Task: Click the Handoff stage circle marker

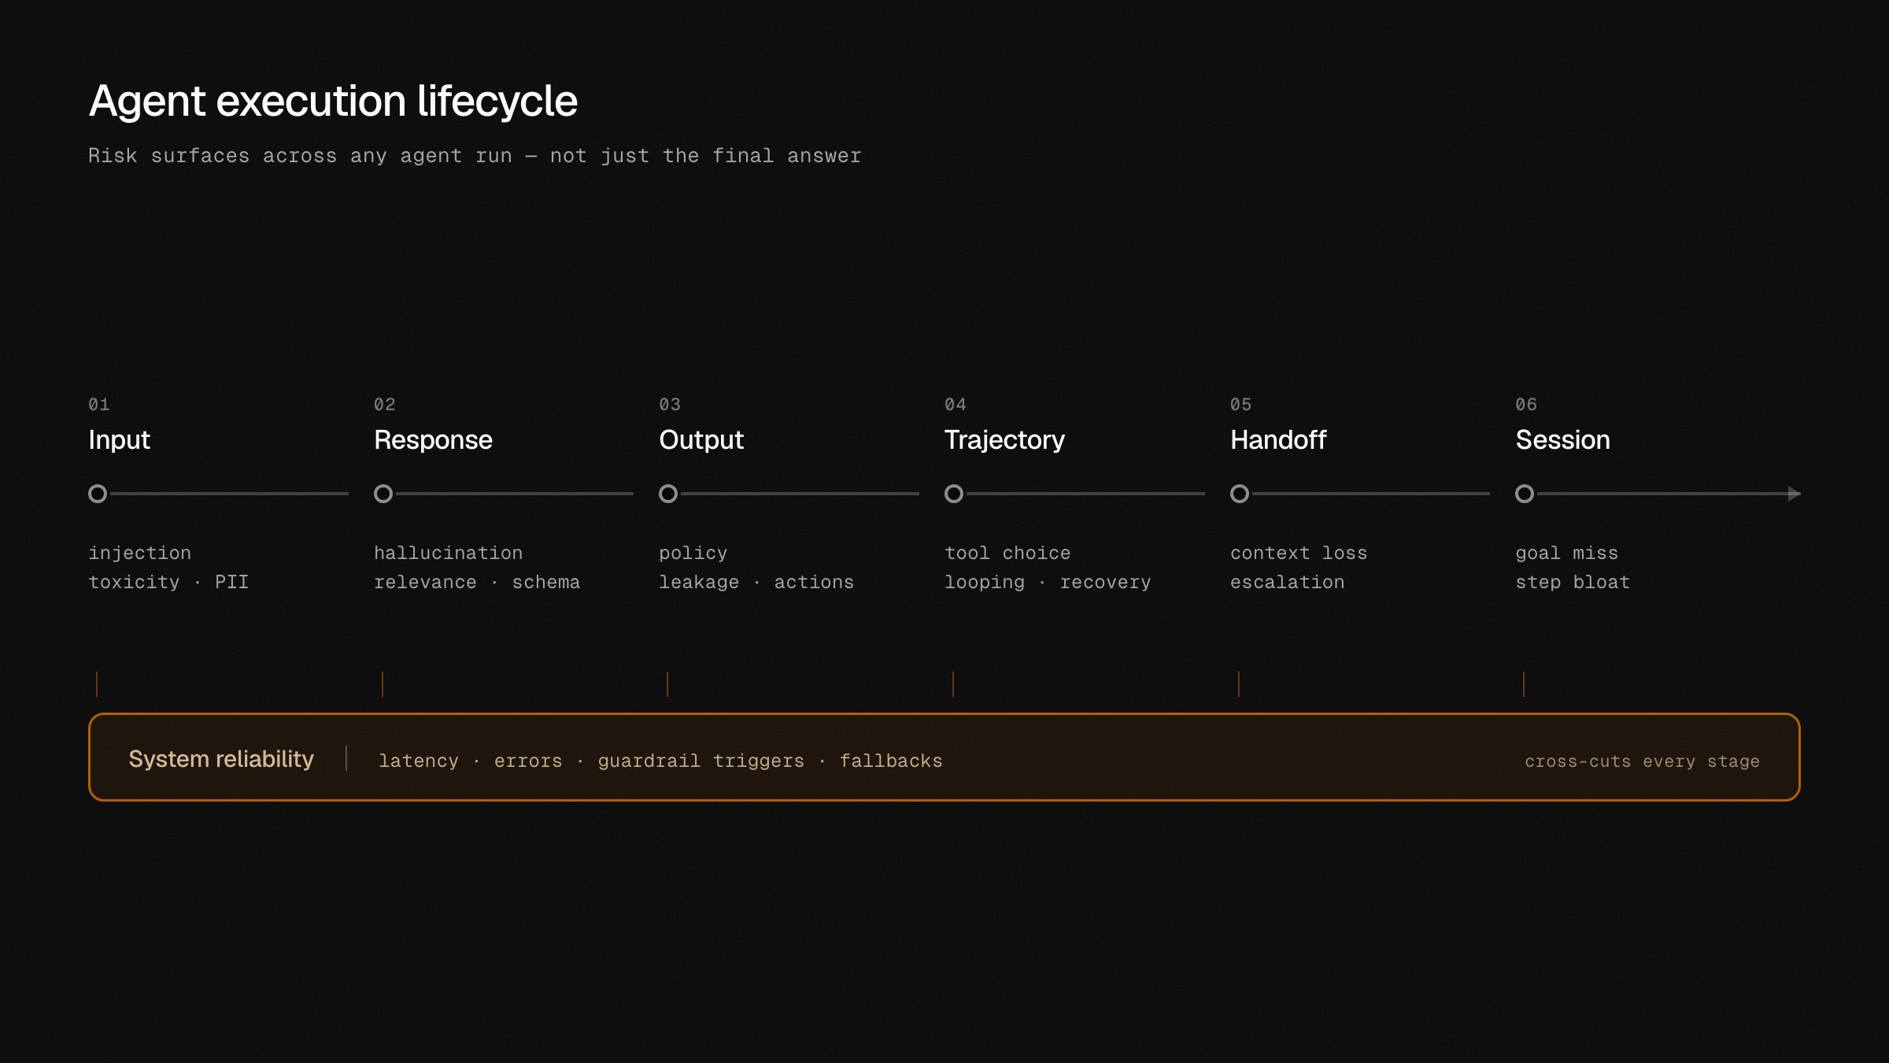Action: pyautogui.click(x=1240, y=494)
